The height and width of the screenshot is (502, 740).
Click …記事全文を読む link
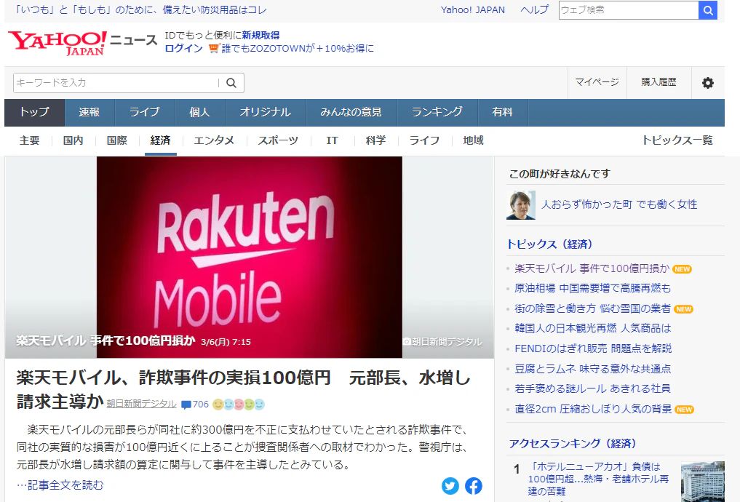click(60, 485)
